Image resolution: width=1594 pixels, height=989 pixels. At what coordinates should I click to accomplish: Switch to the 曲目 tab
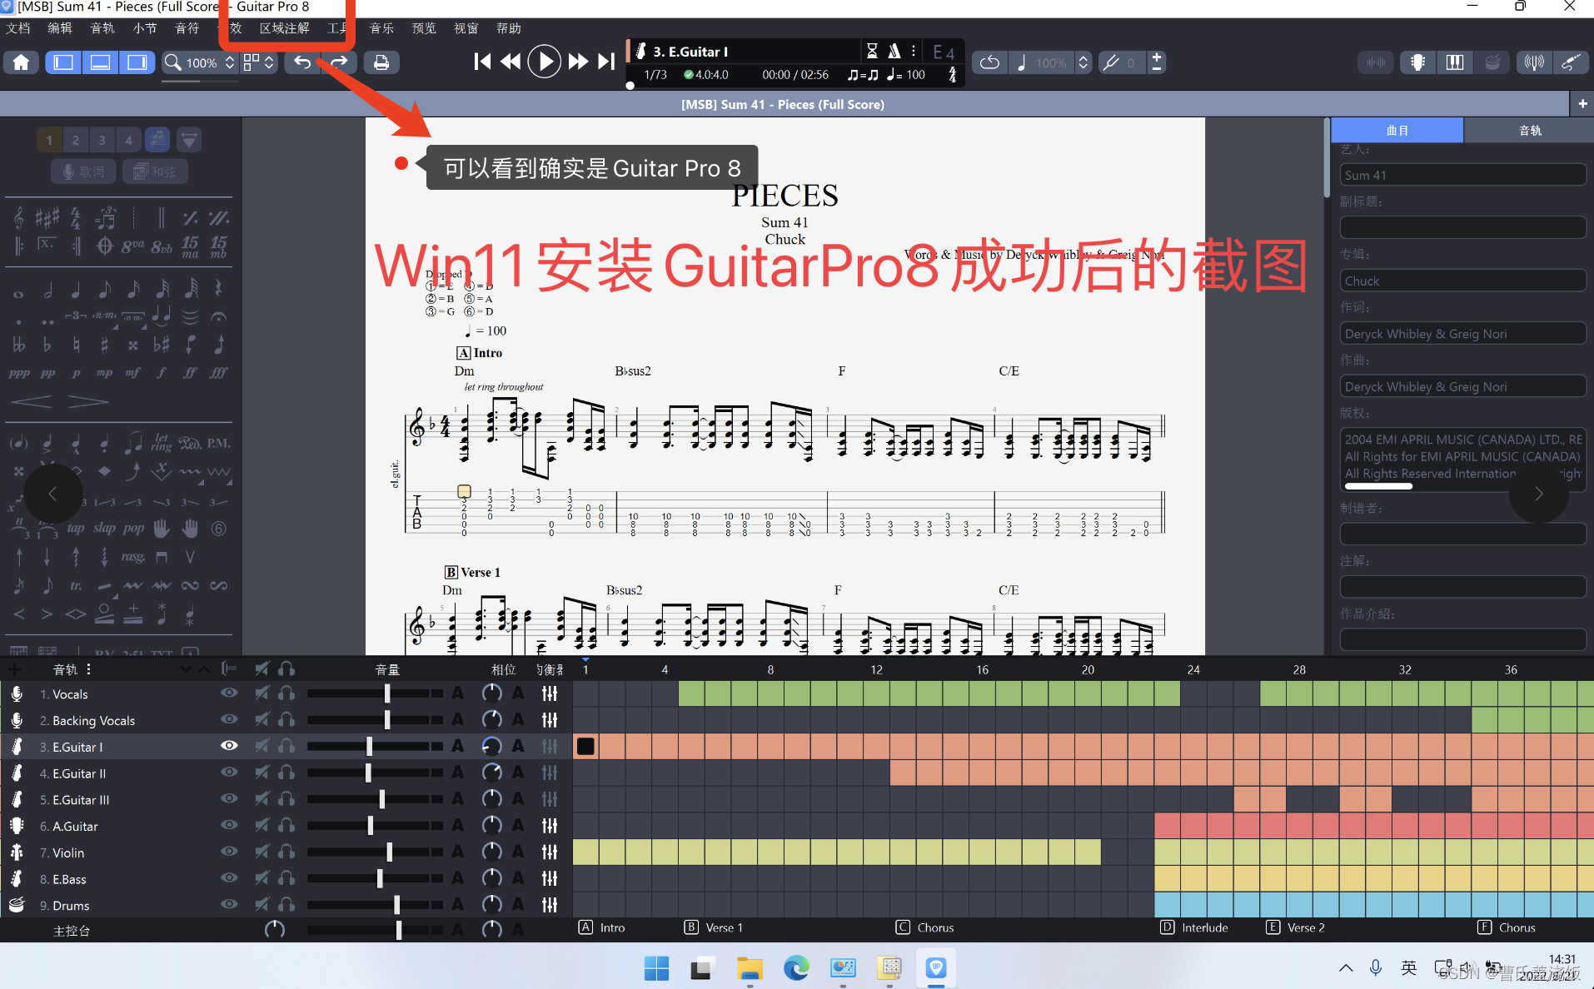coord(1397,131)
